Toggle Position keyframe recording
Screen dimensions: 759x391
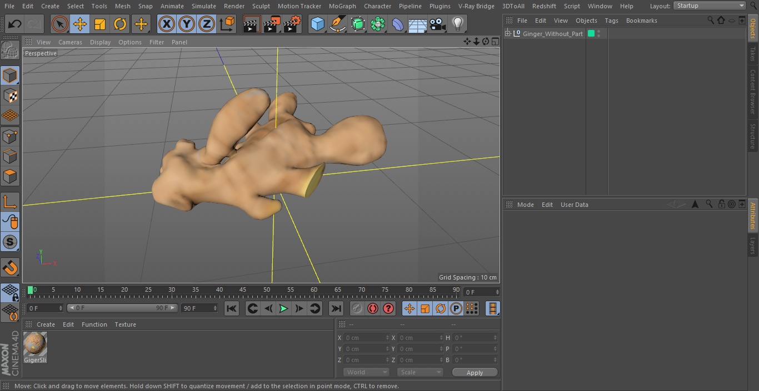[x=410, y=308]
